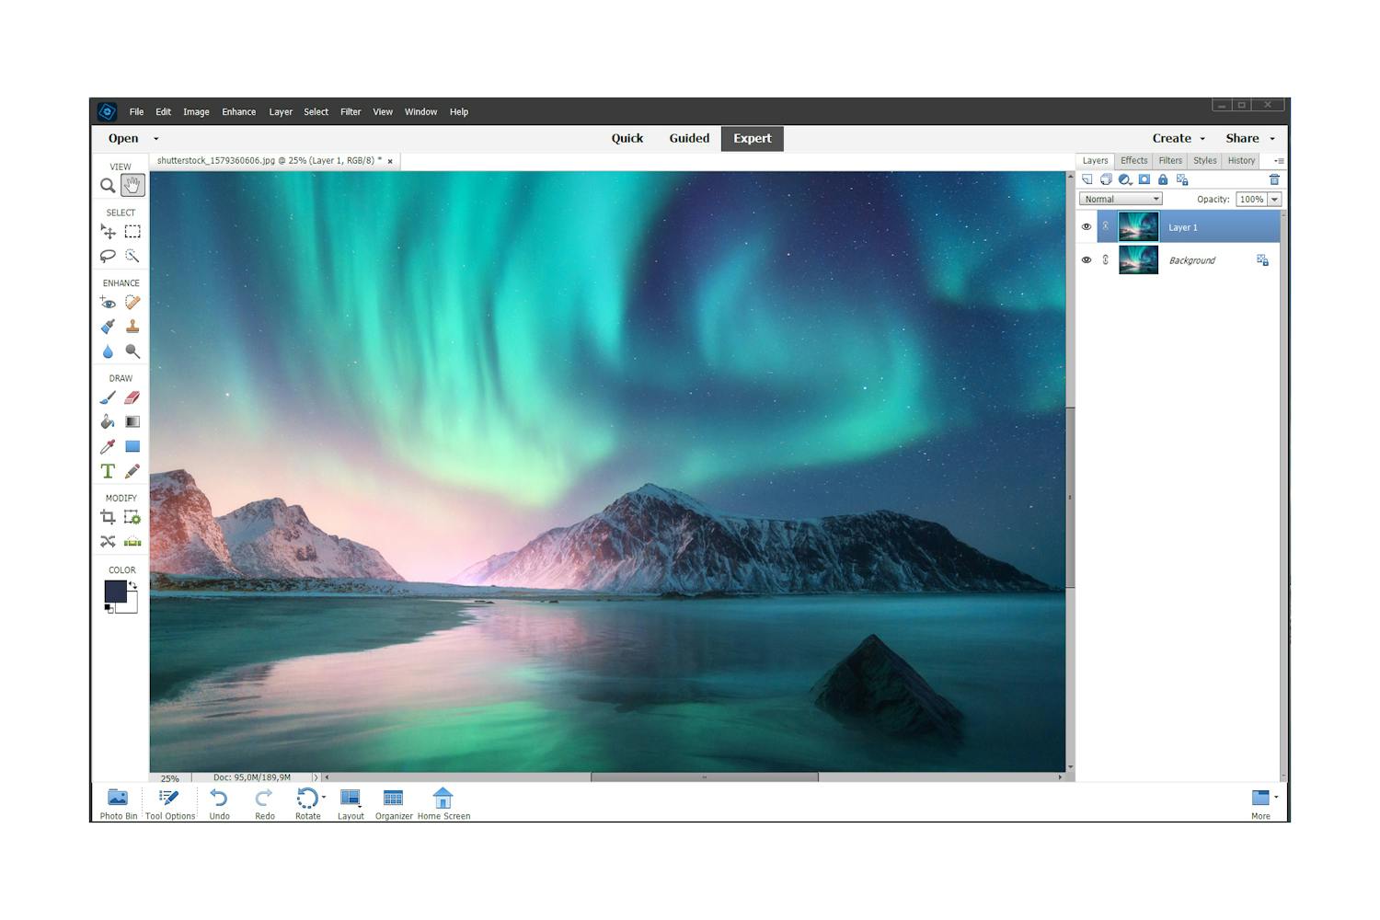This screenshot has width=1380, height=920.
Task: Lock the selected layer
Action: pyautogui.click(x=1163, y=179)
